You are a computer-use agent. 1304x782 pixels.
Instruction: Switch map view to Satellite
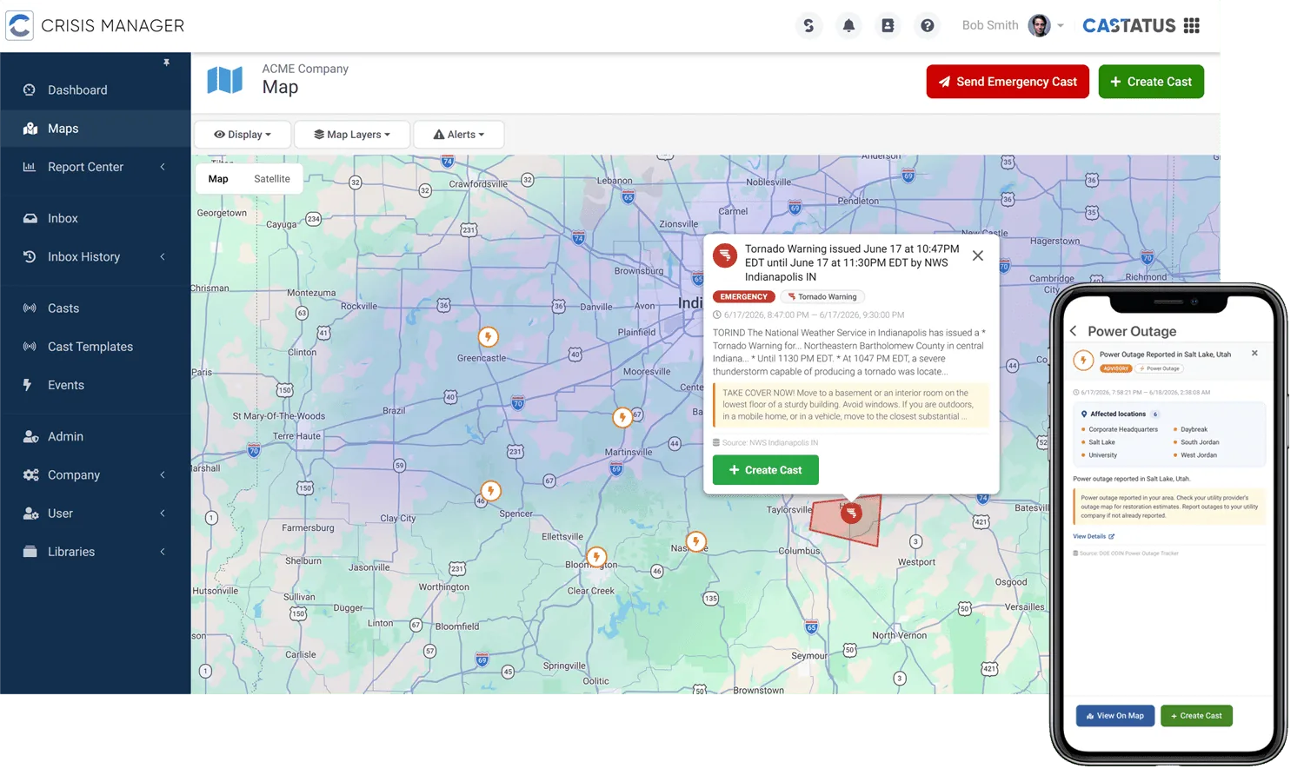(x=272, y=179)
